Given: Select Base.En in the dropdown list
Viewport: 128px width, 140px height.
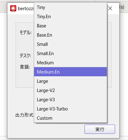Looking at the screenshot, I should 70,35.
